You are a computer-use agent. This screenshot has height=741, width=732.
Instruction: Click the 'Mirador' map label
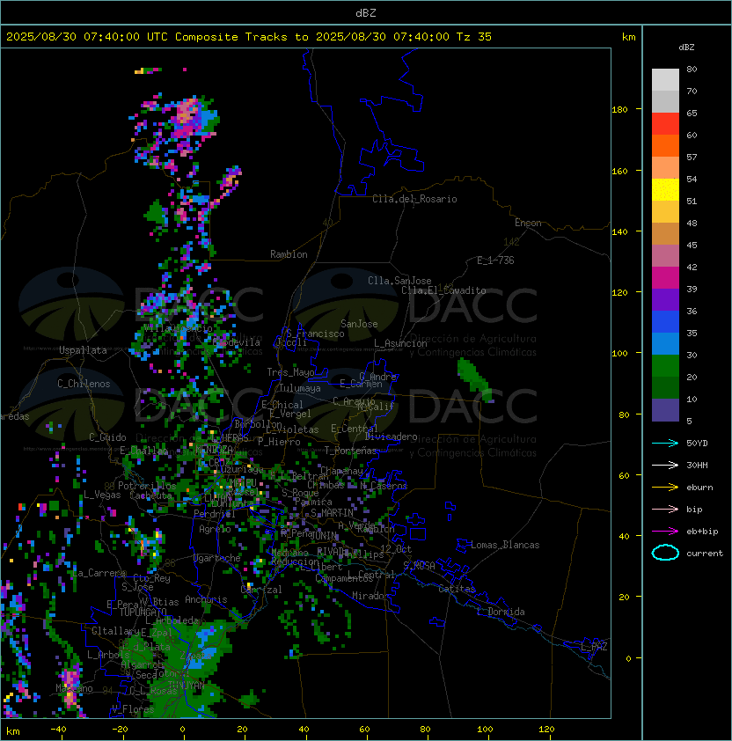(370, 596)
